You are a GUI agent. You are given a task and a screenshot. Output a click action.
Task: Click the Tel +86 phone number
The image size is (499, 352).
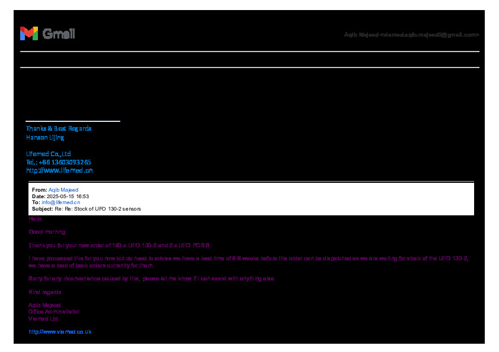pos(59,162)
